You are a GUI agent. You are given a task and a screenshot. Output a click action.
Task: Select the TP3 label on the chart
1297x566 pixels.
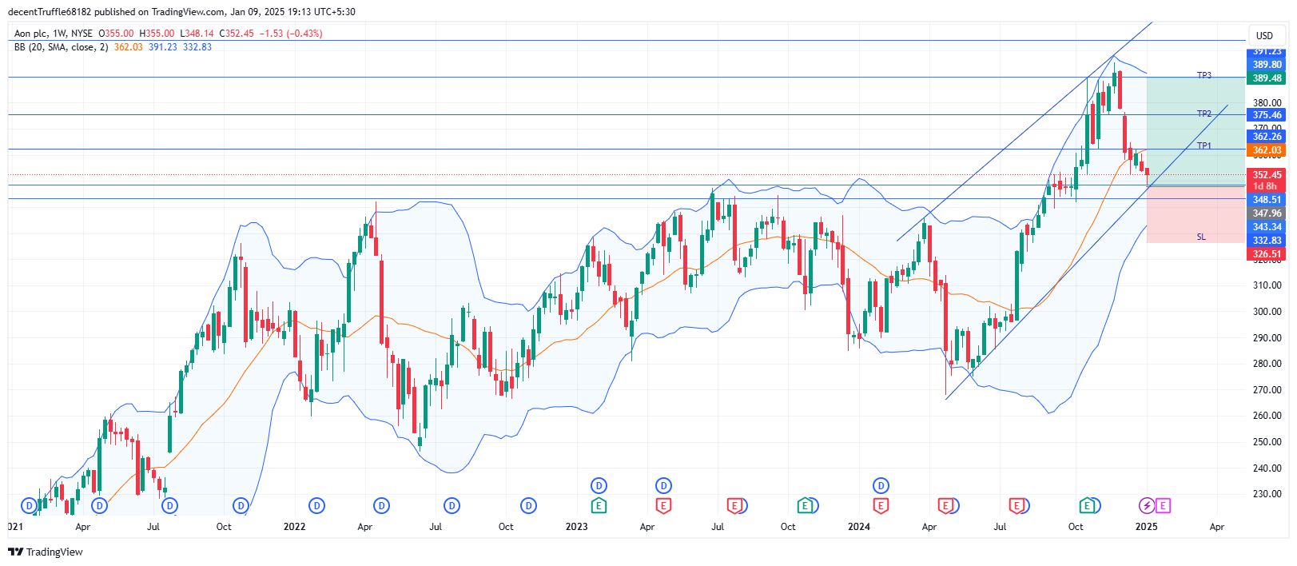tap(1204, 75)
